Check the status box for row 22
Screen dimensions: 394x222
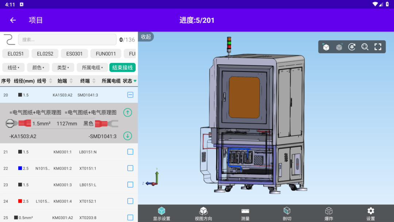click(x=130, y=168)
